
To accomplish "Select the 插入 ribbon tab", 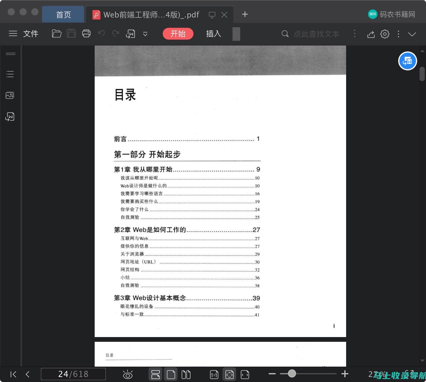I will click(x=214, y=34).
